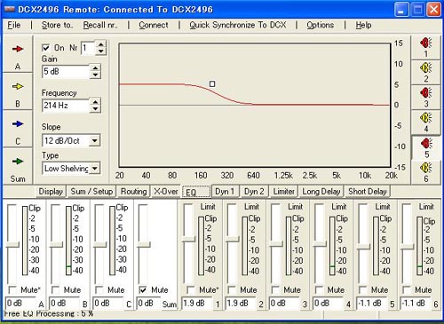This screenshot has width=444, height=324.
Task: Mute input channel C
Action: pos(99,289)
